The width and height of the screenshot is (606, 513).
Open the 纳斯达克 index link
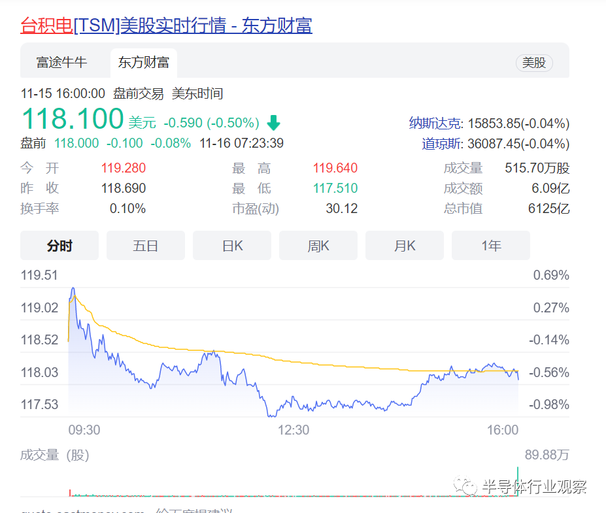[435, 124]
